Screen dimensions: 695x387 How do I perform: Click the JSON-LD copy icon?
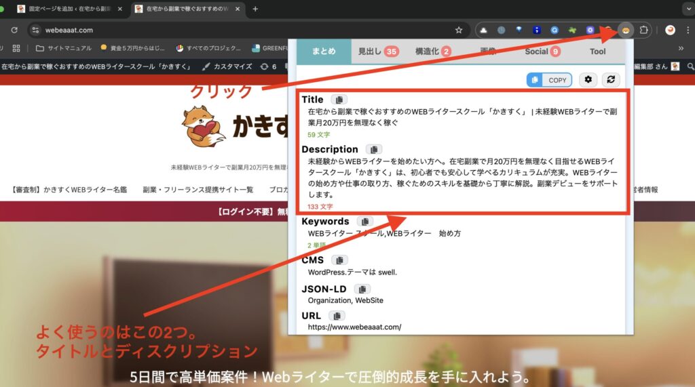(x=362, y=289)
